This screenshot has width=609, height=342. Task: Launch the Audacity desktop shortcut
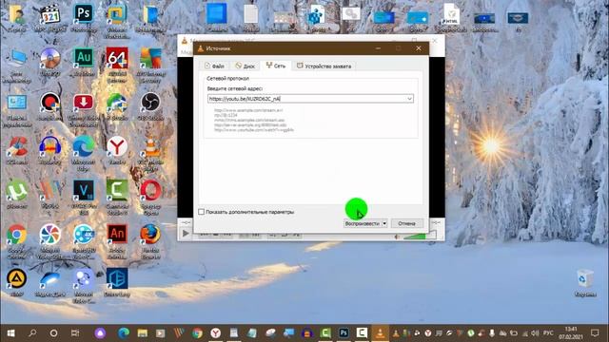[50, 150]
